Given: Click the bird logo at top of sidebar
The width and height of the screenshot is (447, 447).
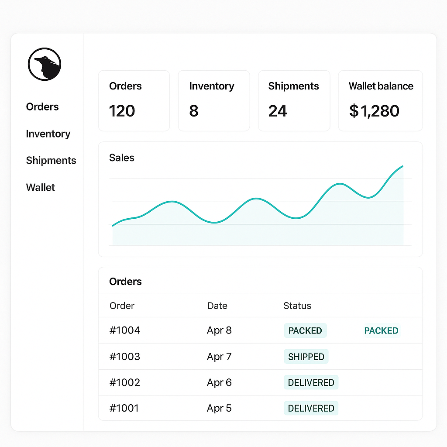Looking at the screenshot, I should [x=45, y=64].
